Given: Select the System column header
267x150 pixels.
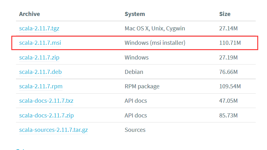Looking at the screenshot, I should tap(135, 14).
